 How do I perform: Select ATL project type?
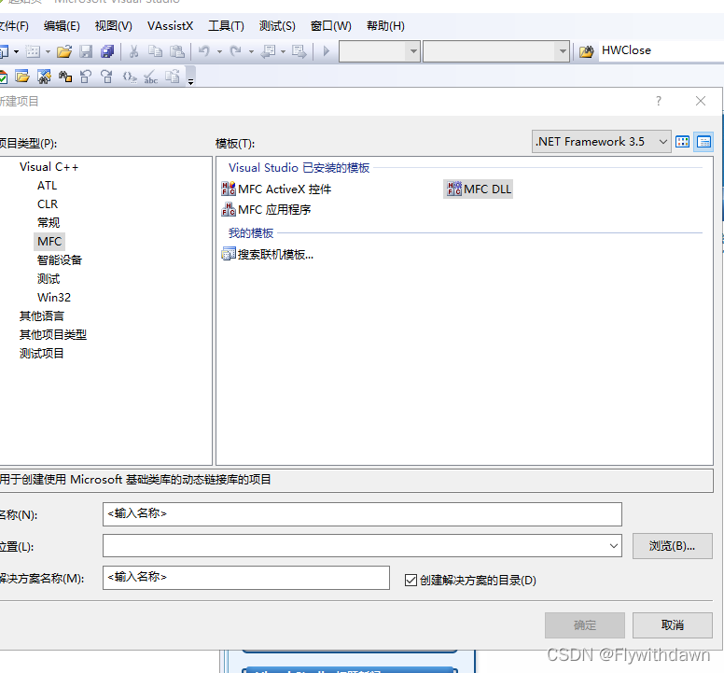click(47, 186)
